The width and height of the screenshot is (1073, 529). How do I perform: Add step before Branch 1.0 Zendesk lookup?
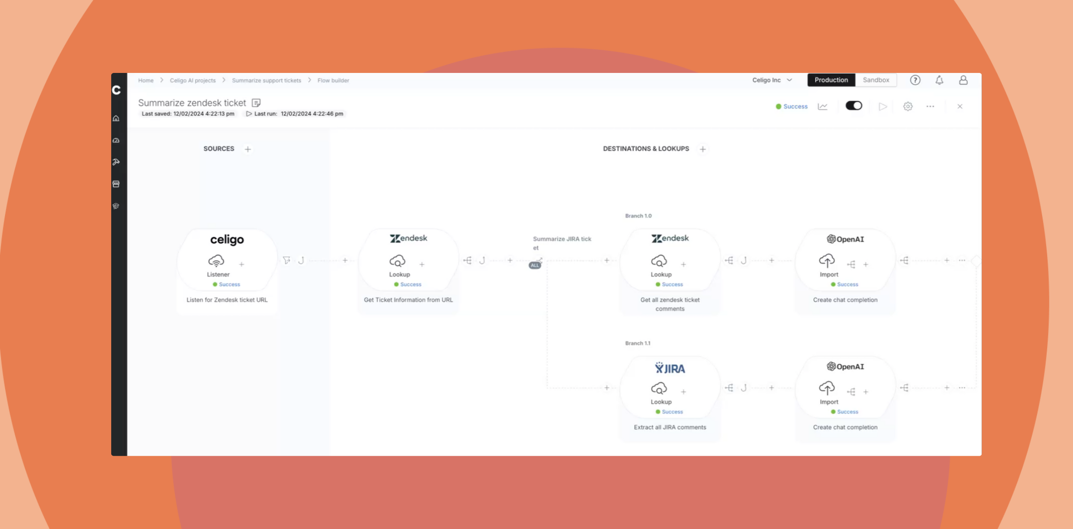[x=606, y=260]
